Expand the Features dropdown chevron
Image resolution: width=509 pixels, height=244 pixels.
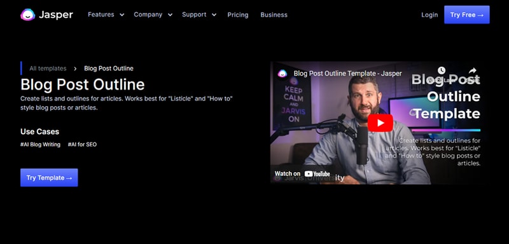pos(122,15)
